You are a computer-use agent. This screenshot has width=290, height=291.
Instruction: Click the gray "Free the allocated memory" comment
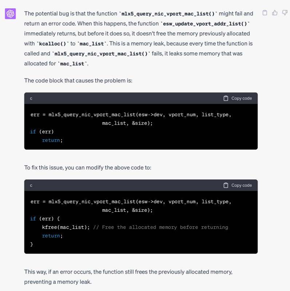click(160, 227)
